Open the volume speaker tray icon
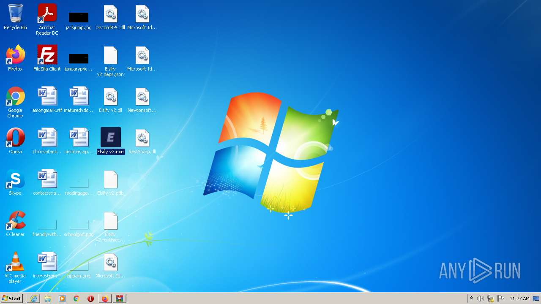The width and height of the screenshot is (541, 304). pos(481,299)
